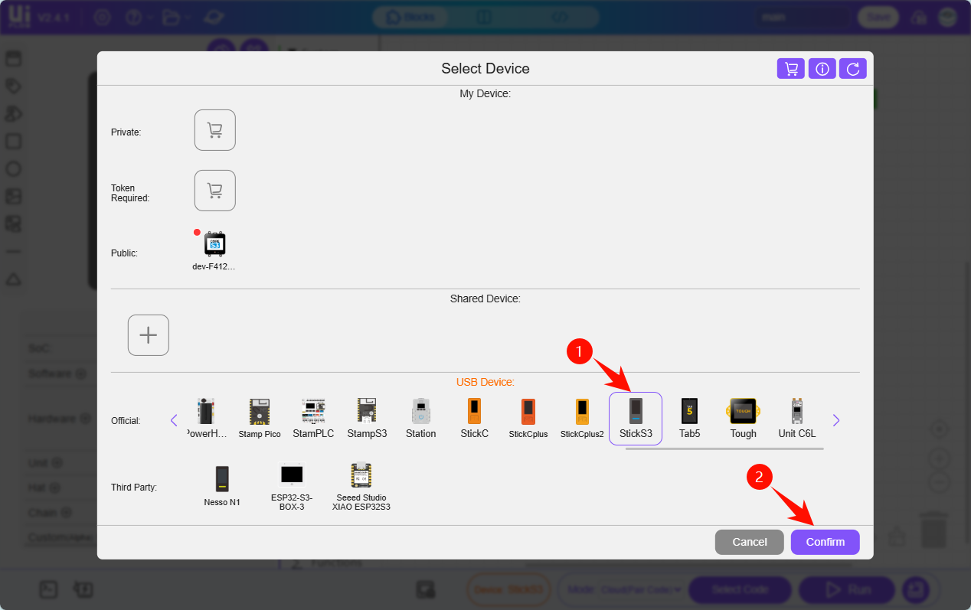
Task: Select the Unit C6L device
Action: pos(796,418)
